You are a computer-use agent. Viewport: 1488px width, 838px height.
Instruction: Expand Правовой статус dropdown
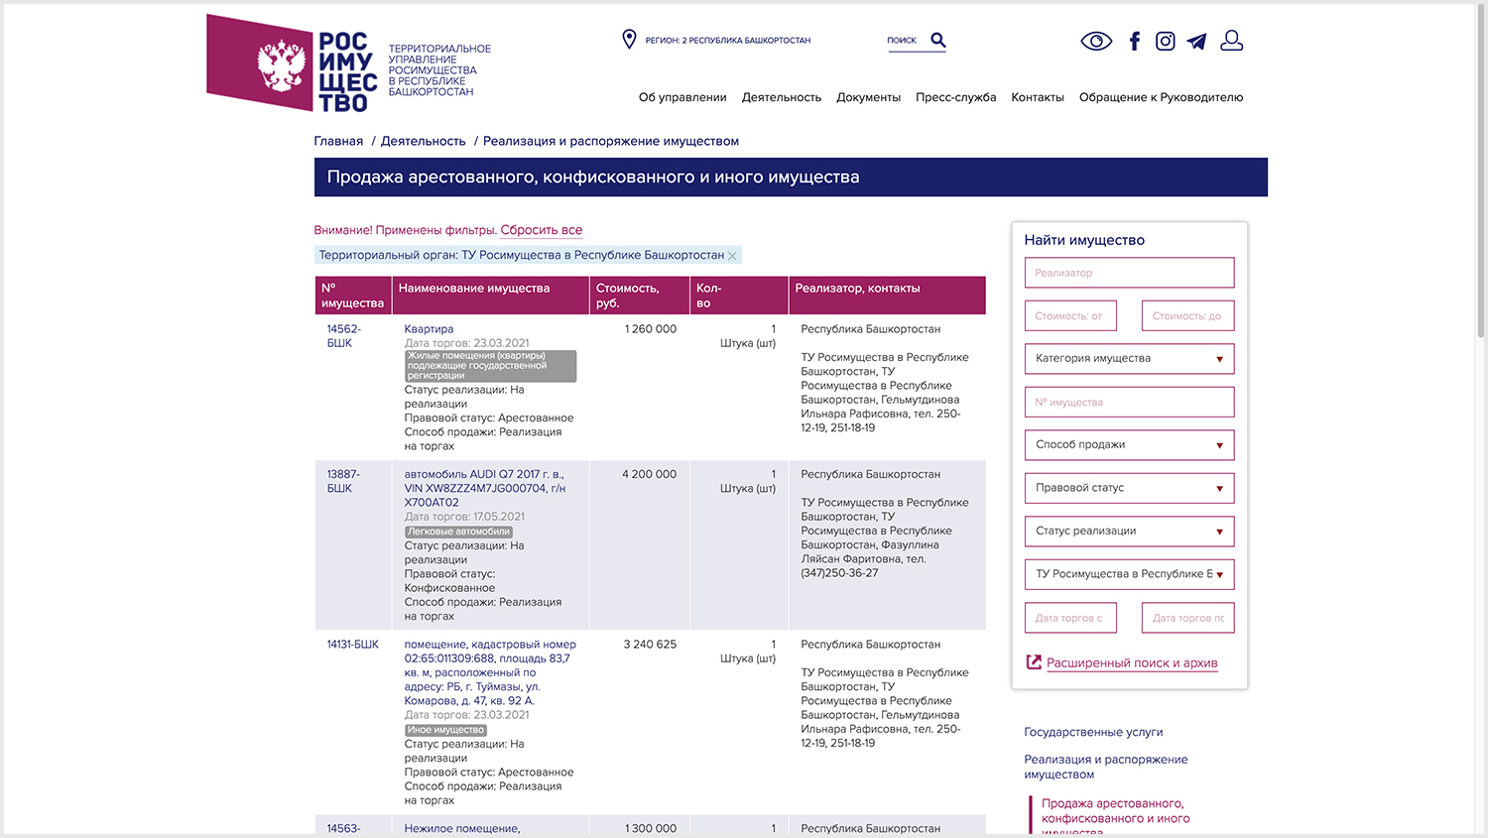(1129, 488)
